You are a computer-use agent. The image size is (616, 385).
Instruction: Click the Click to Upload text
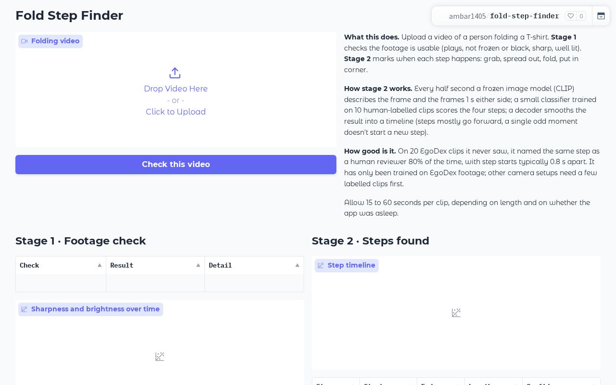(176, 112)
